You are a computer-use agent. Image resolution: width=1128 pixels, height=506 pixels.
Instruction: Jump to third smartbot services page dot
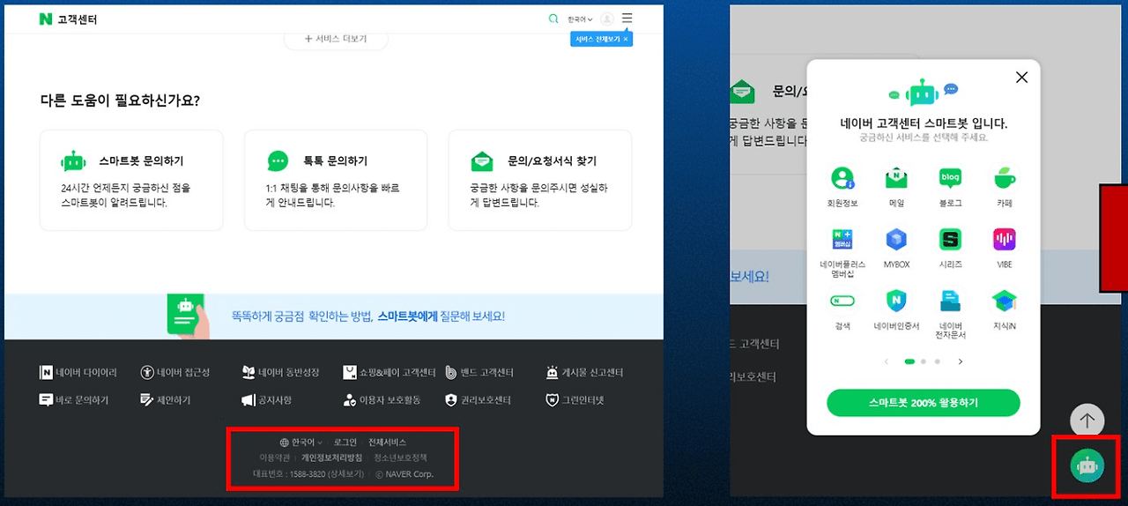[938, 361]
